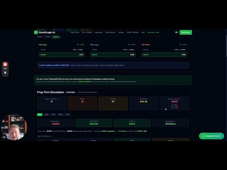227x170 pixels.
Task: Click the -$1067 prop firm costs value
Action: 174,102
